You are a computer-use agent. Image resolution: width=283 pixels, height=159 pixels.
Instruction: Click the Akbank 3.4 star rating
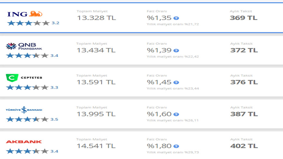coord(32,151)
